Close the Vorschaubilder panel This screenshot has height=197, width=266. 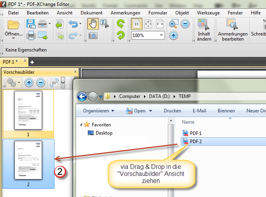point(75,72)
